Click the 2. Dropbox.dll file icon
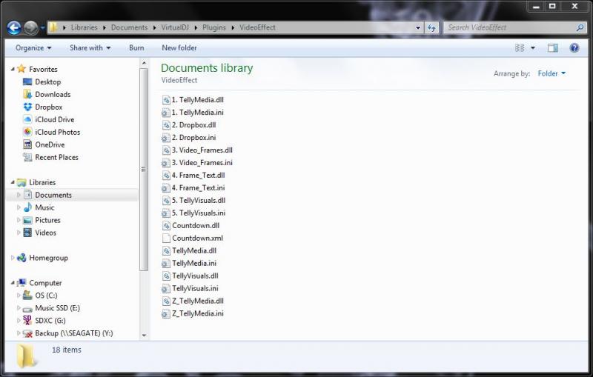The image size is (593, 377). coord(166,125)
